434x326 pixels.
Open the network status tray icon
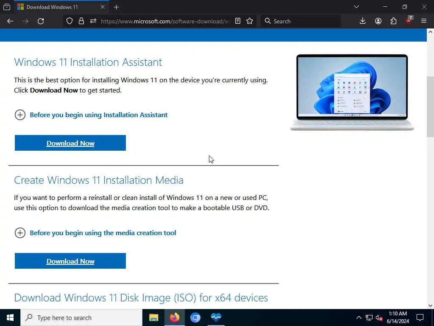(x=369, y=318)
